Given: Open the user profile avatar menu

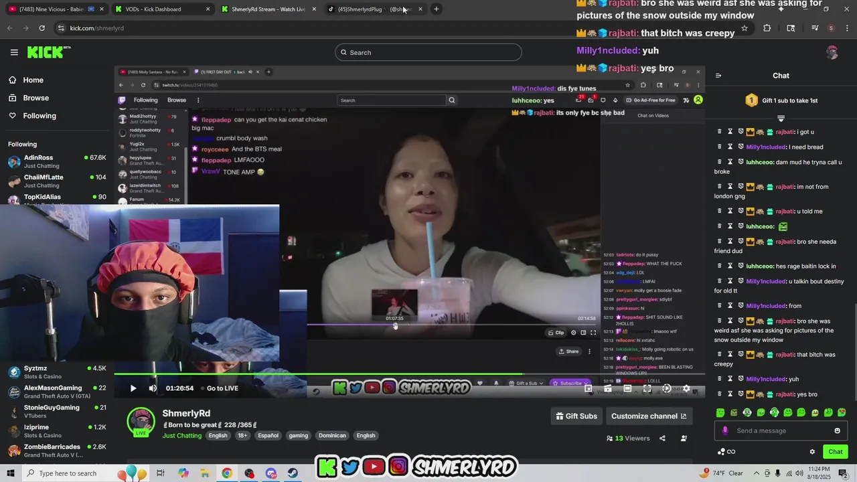Looking at the screenshot, I should (832, 52).
